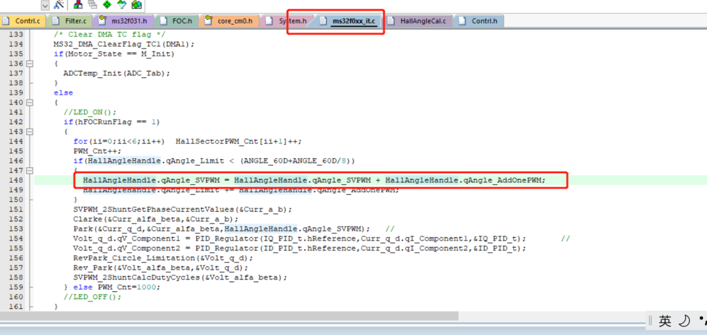This screenshot has width=707, height=335.
Task: Click 'SVPWM_2ShuntCalcDutyCycles(&Volt_alfa_beta);' line
Action: [180, 278]
